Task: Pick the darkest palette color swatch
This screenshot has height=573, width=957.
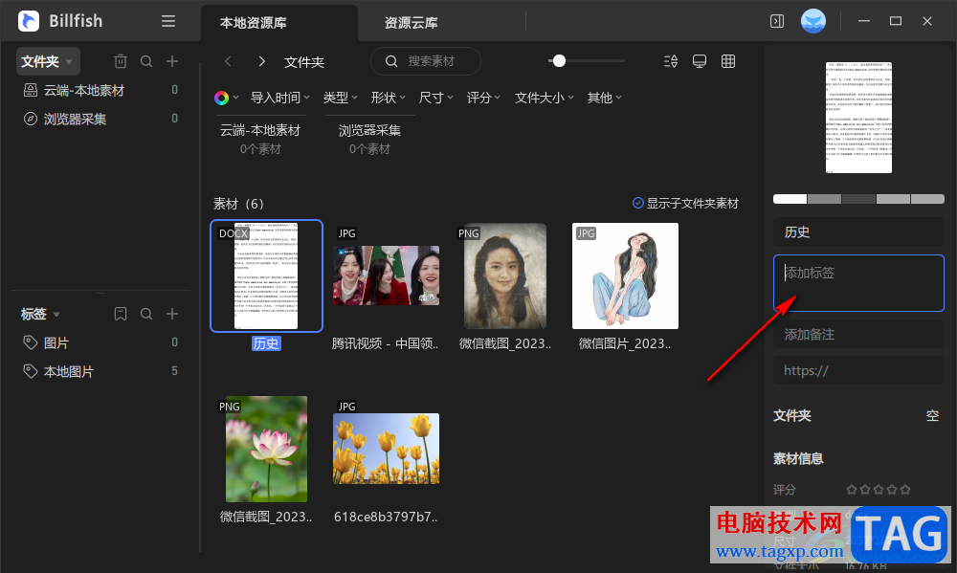Action: pos(858,199)
